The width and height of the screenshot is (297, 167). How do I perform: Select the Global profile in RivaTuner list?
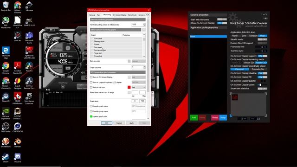tap(208, 36)
